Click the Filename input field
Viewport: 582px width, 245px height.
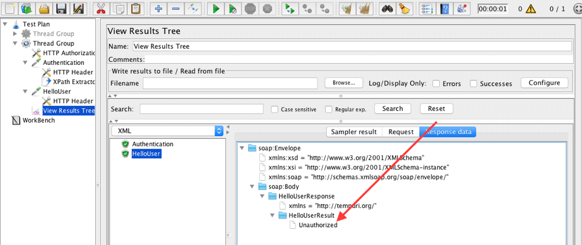(x=230, y=84)
